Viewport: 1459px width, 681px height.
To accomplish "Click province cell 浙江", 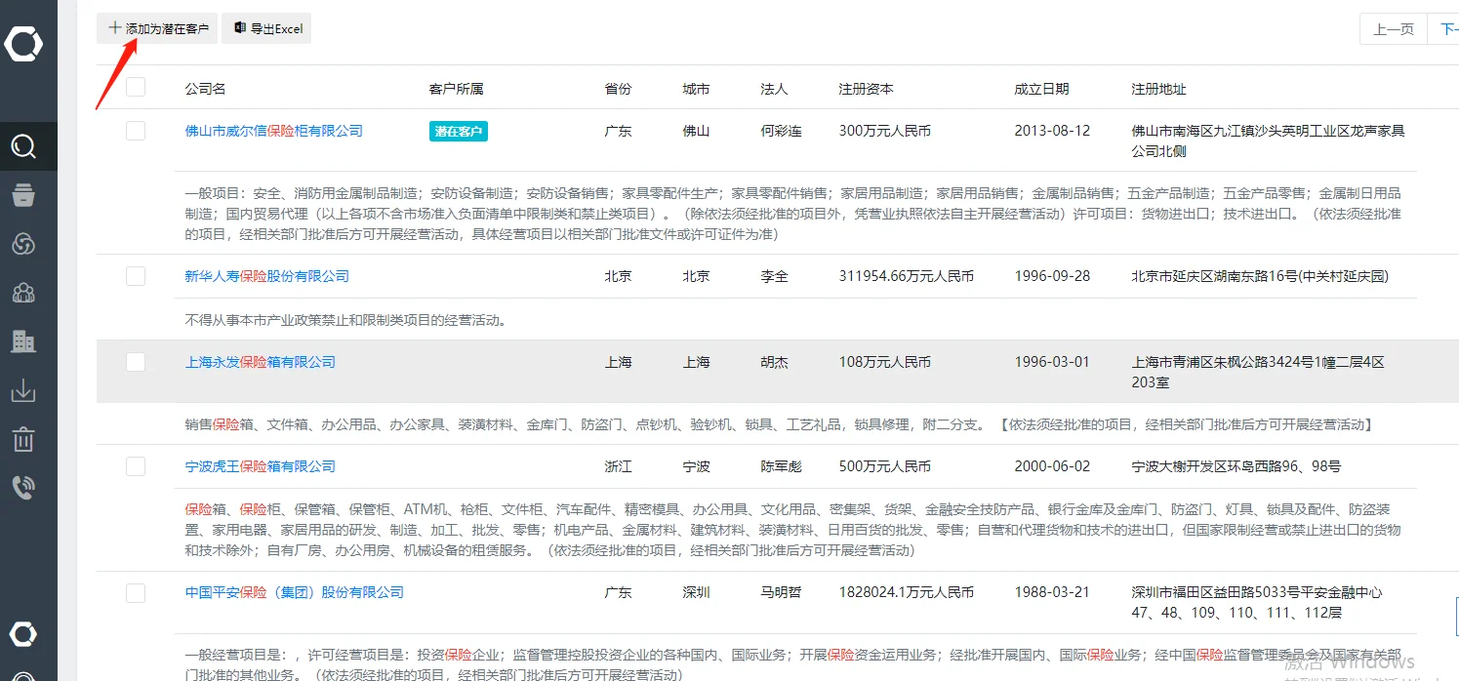I will pyautogui.click(x=618, y=466).
